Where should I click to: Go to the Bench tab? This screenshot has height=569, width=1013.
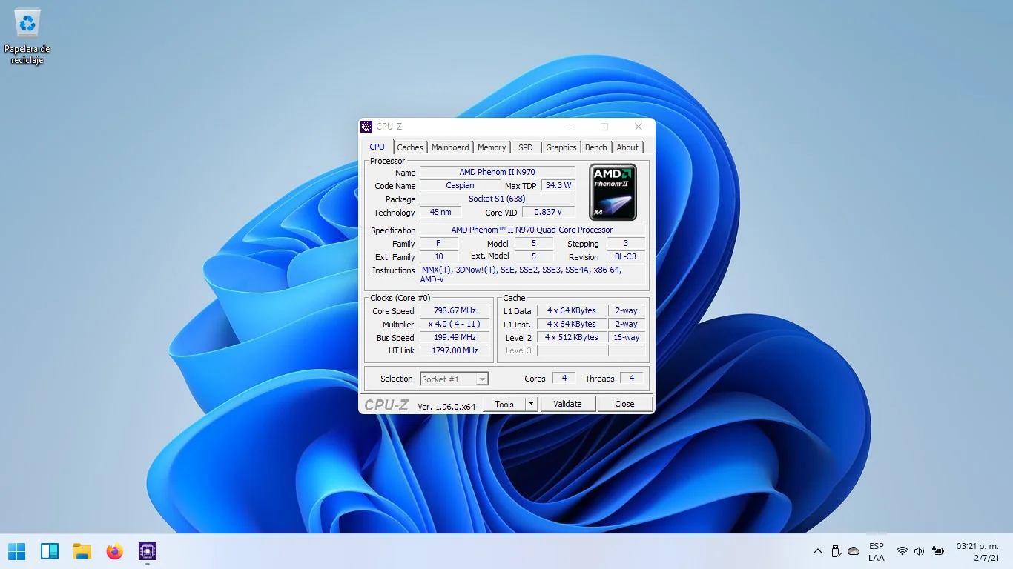pyautogui.click(x=595, y=147)
